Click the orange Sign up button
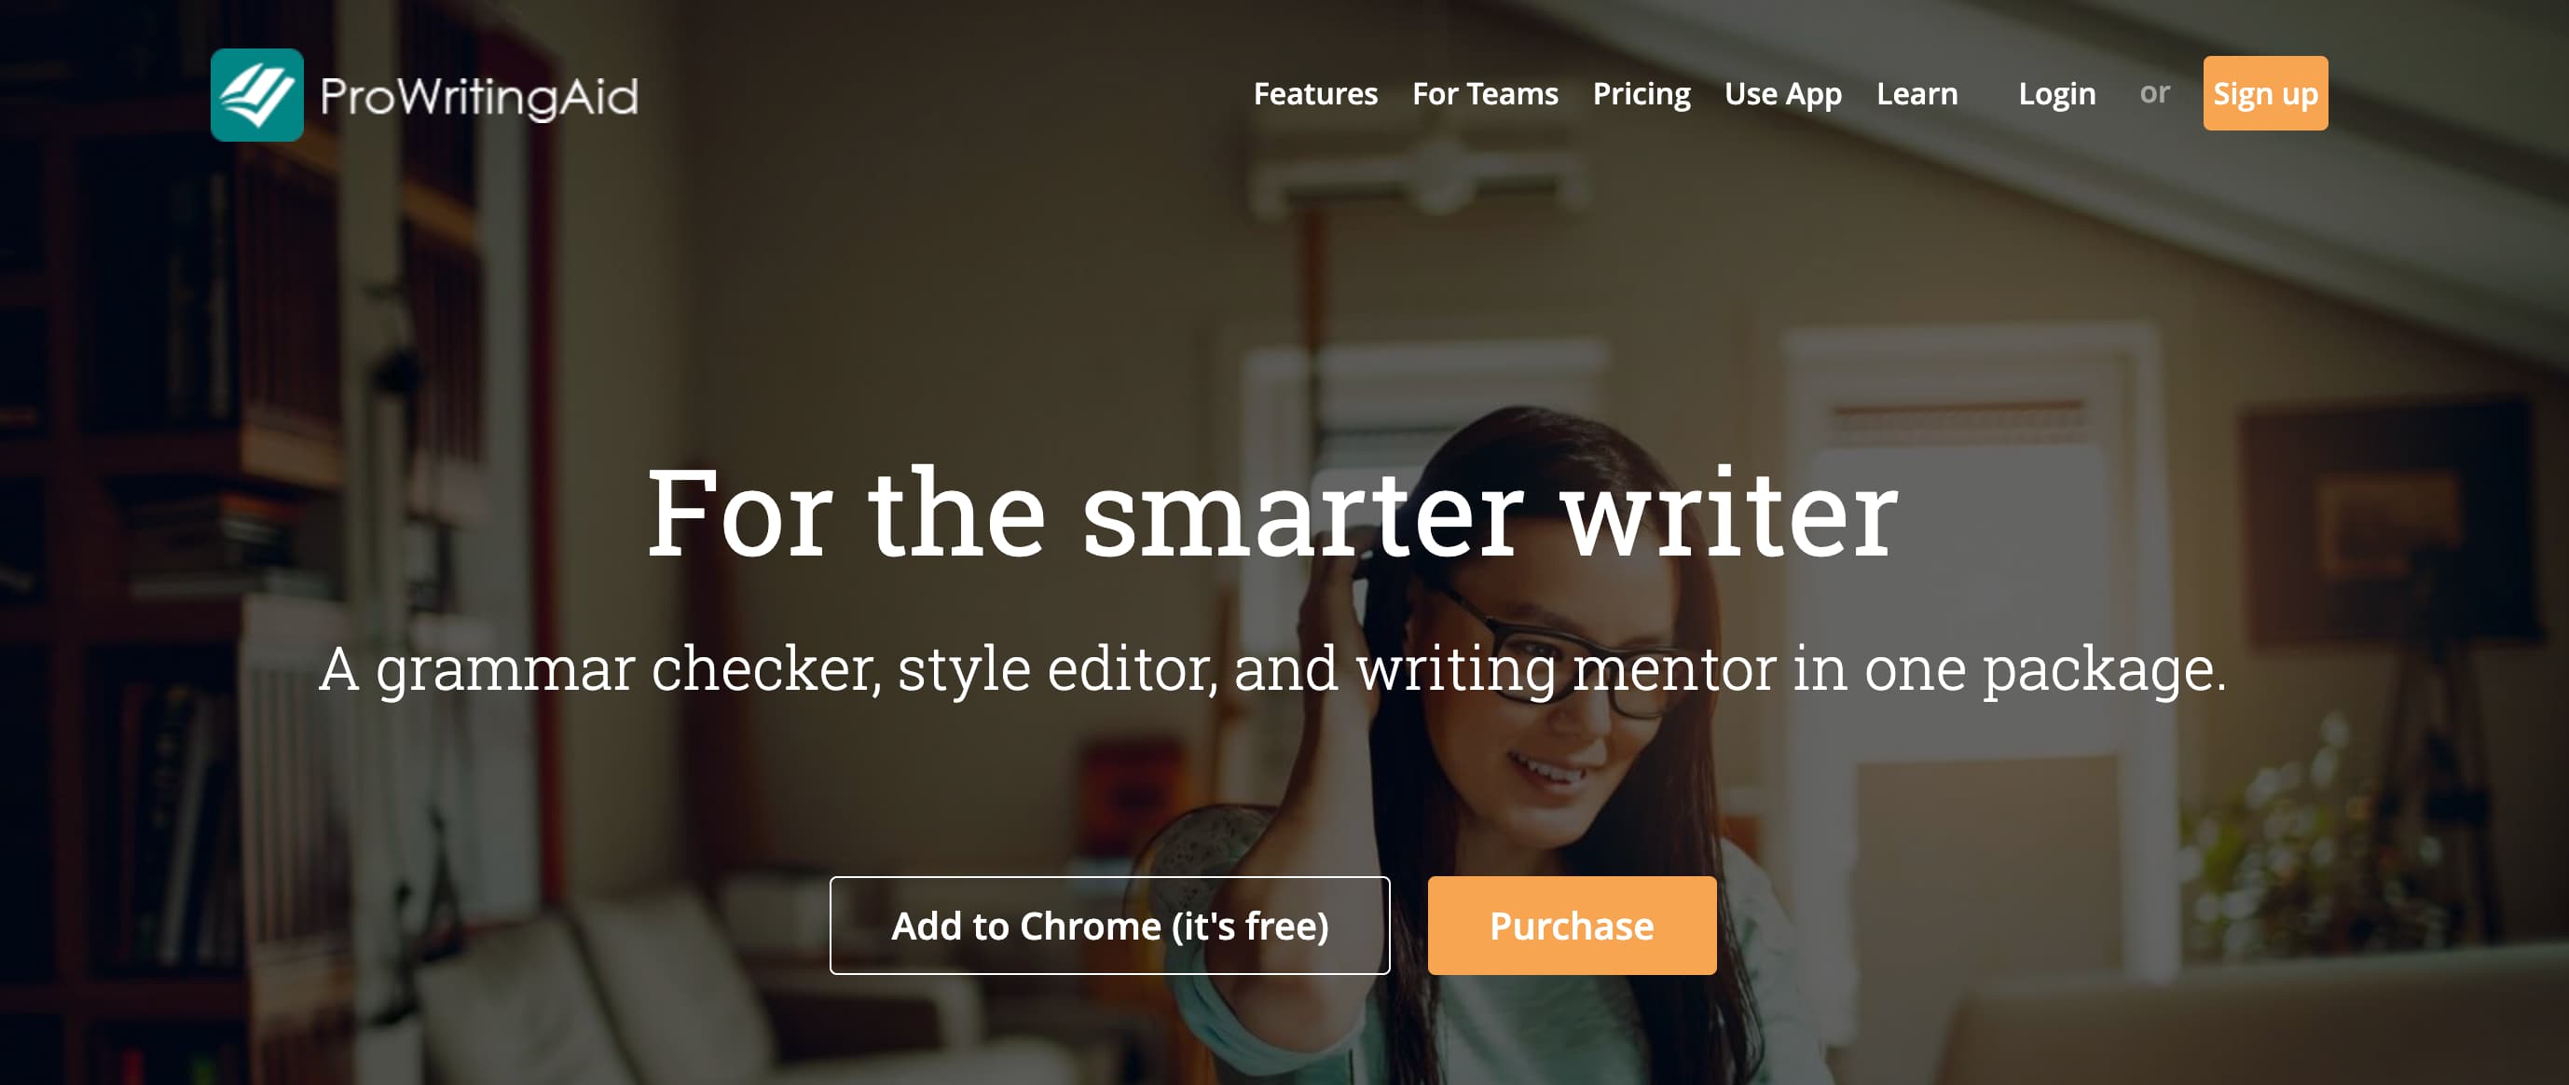The image size is (2569, 1085). click(2265, 92)
